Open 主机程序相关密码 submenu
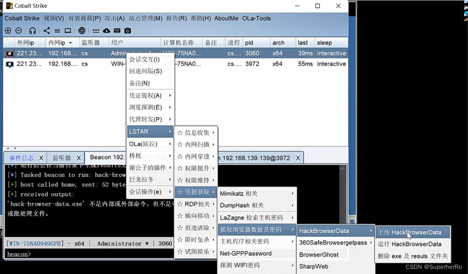This screenshot has width=468, height=274. pos(257,241)
